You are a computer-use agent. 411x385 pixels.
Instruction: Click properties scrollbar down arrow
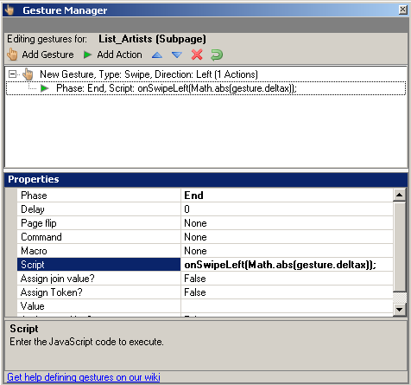click(399, 310)
